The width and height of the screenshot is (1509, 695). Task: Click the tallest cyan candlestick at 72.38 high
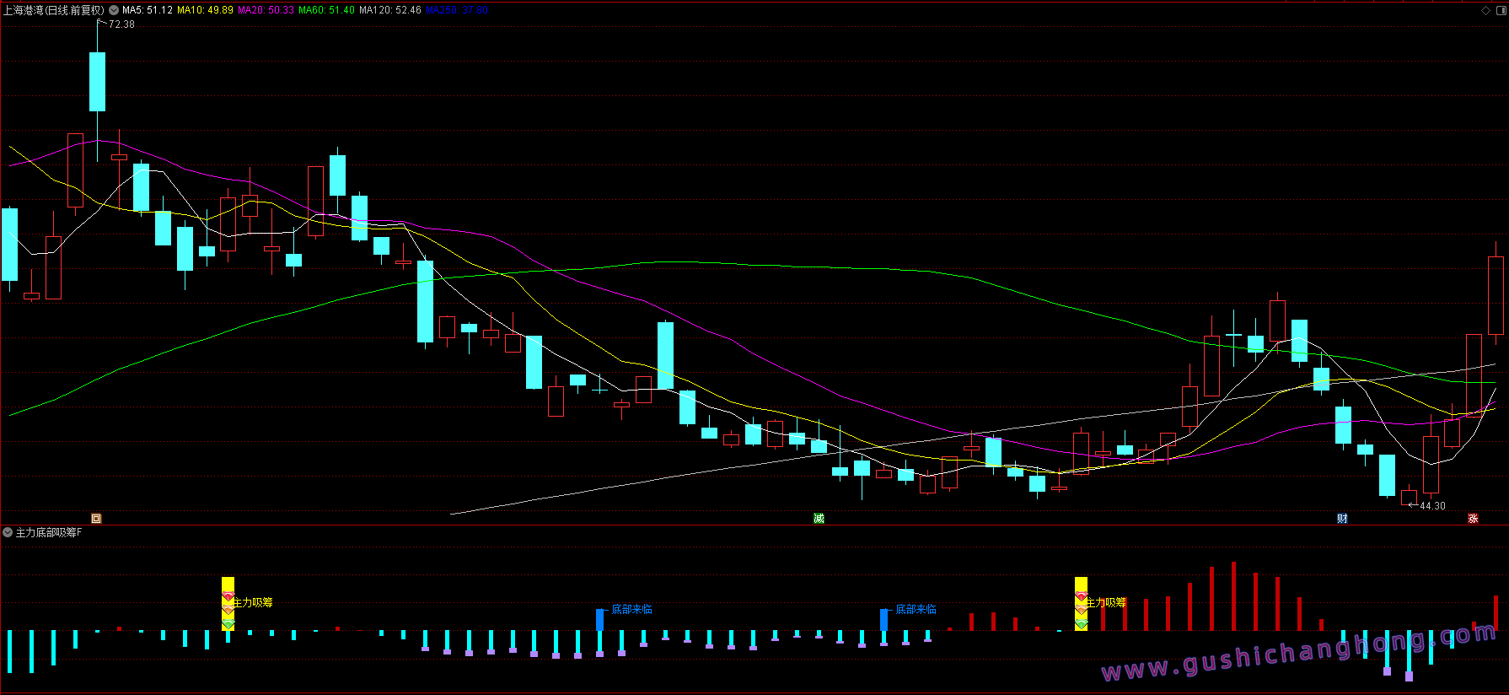98,82
